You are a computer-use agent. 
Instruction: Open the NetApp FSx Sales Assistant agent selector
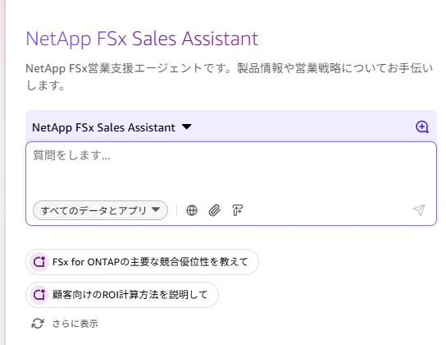pos(111,127)
